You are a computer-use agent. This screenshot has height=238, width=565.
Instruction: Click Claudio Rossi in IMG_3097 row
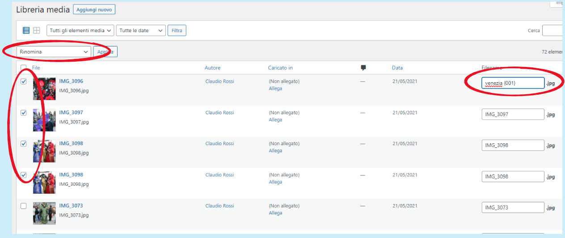click(219, 113)
